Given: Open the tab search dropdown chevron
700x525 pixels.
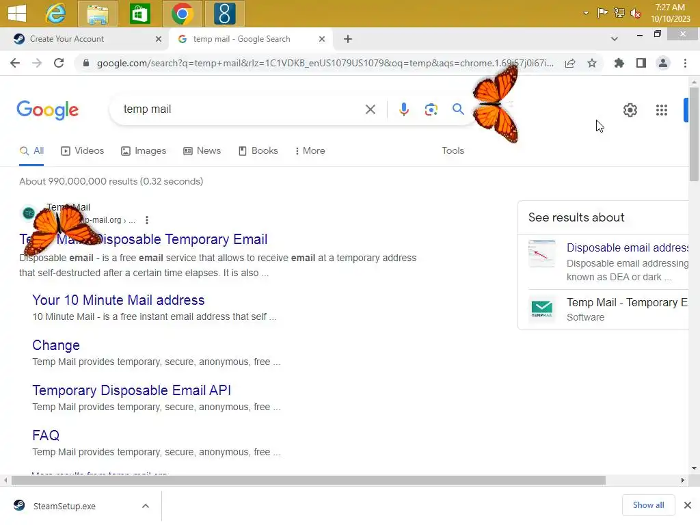Looking at the screenshot, I should 615,39.
